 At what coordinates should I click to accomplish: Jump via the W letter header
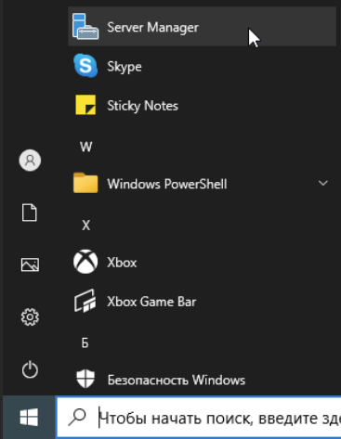pyautogui.click(x=85, y=147)
